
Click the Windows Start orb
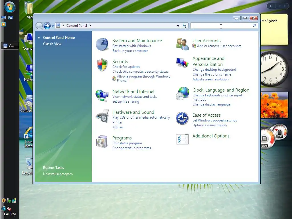10,7
